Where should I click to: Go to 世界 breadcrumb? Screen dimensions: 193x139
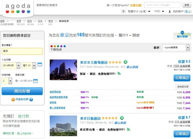(x=19, y=21)
